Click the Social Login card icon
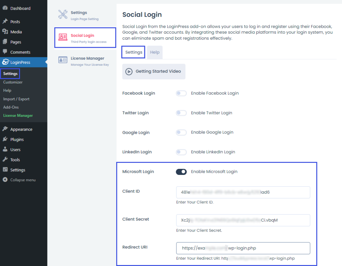 (x=63, y=37)
